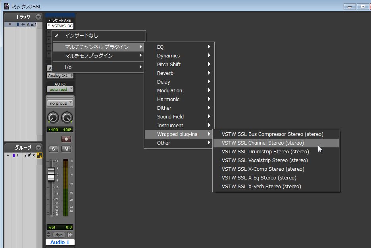Click the stereo level meter on Audio 1
This screenshot has width=371, height=248.
click(65, 187)
